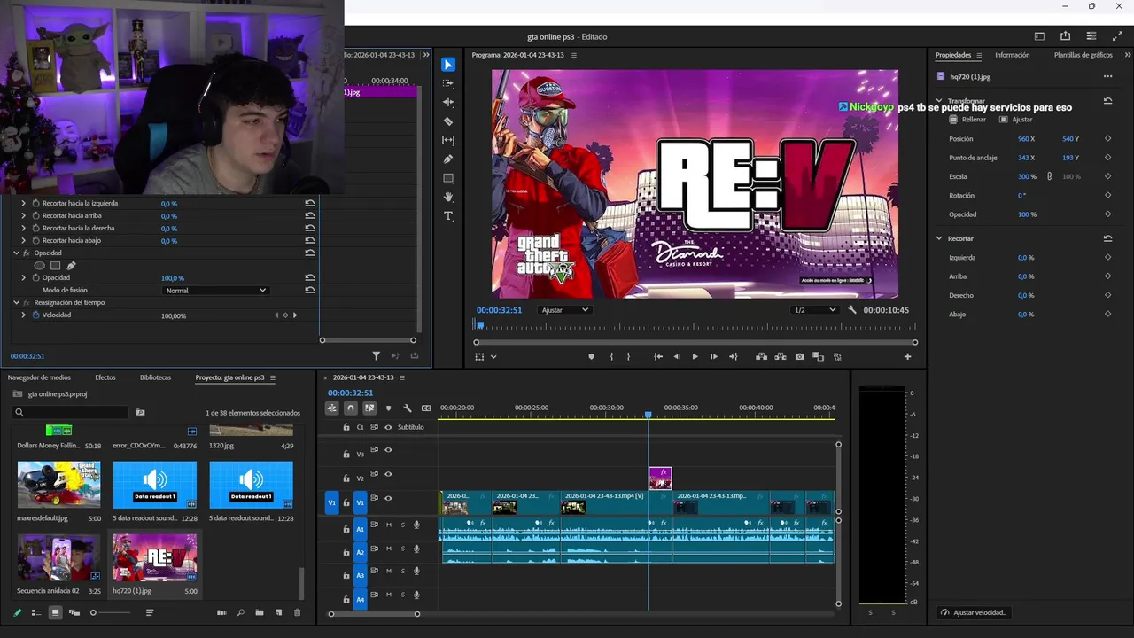The image size is (1134, 638).
Task: Click Mark In bracket in Program monitor
Action: [x=611, y=356]
